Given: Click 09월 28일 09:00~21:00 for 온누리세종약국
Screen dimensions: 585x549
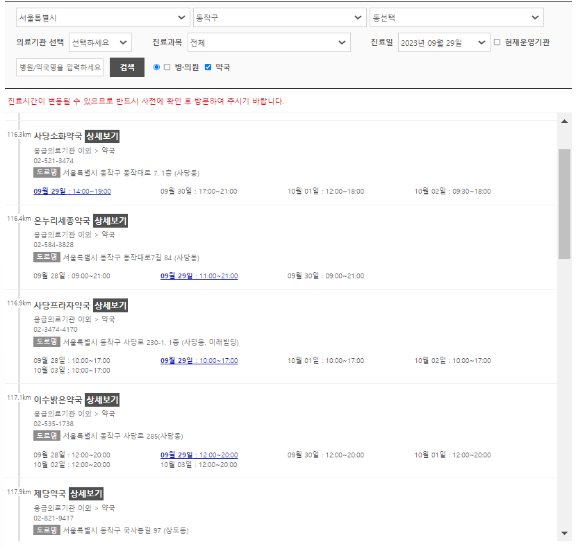Looking at the screenshot, I should point(72,276).
